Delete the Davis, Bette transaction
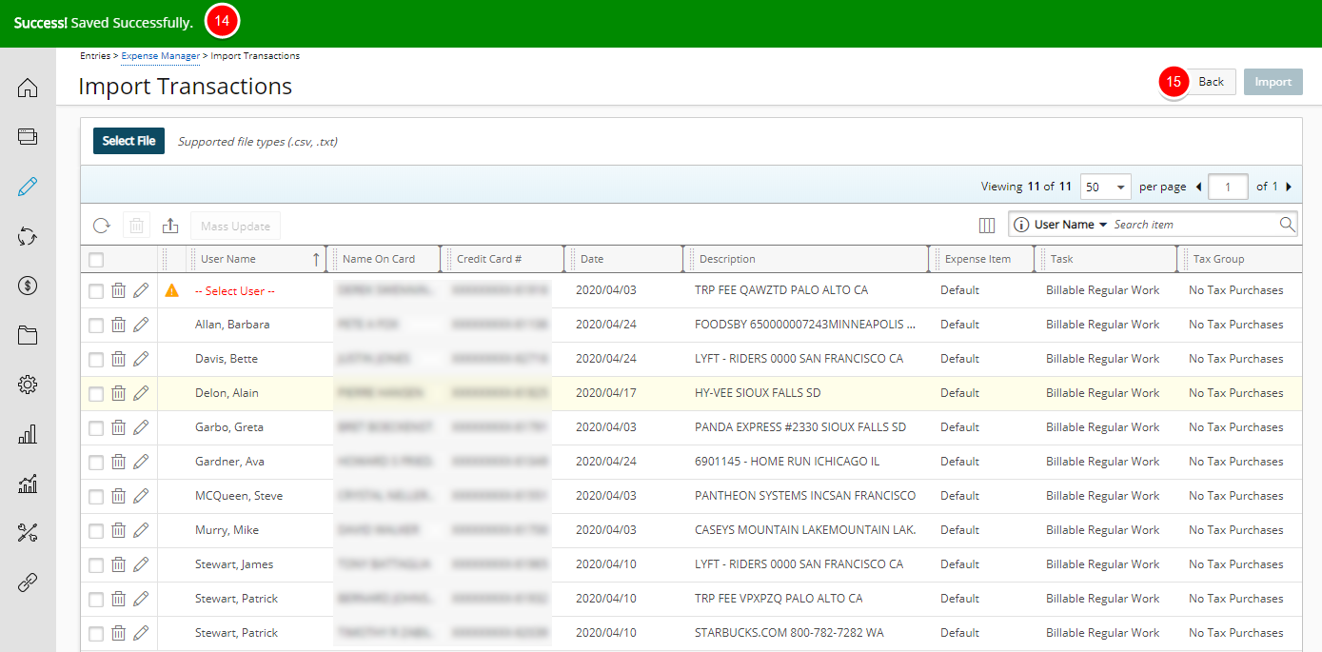 tap(118, 359)
